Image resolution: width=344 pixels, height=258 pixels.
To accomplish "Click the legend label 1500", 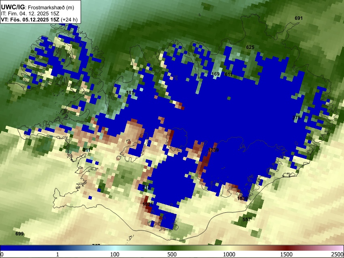I will pos(287,254).
